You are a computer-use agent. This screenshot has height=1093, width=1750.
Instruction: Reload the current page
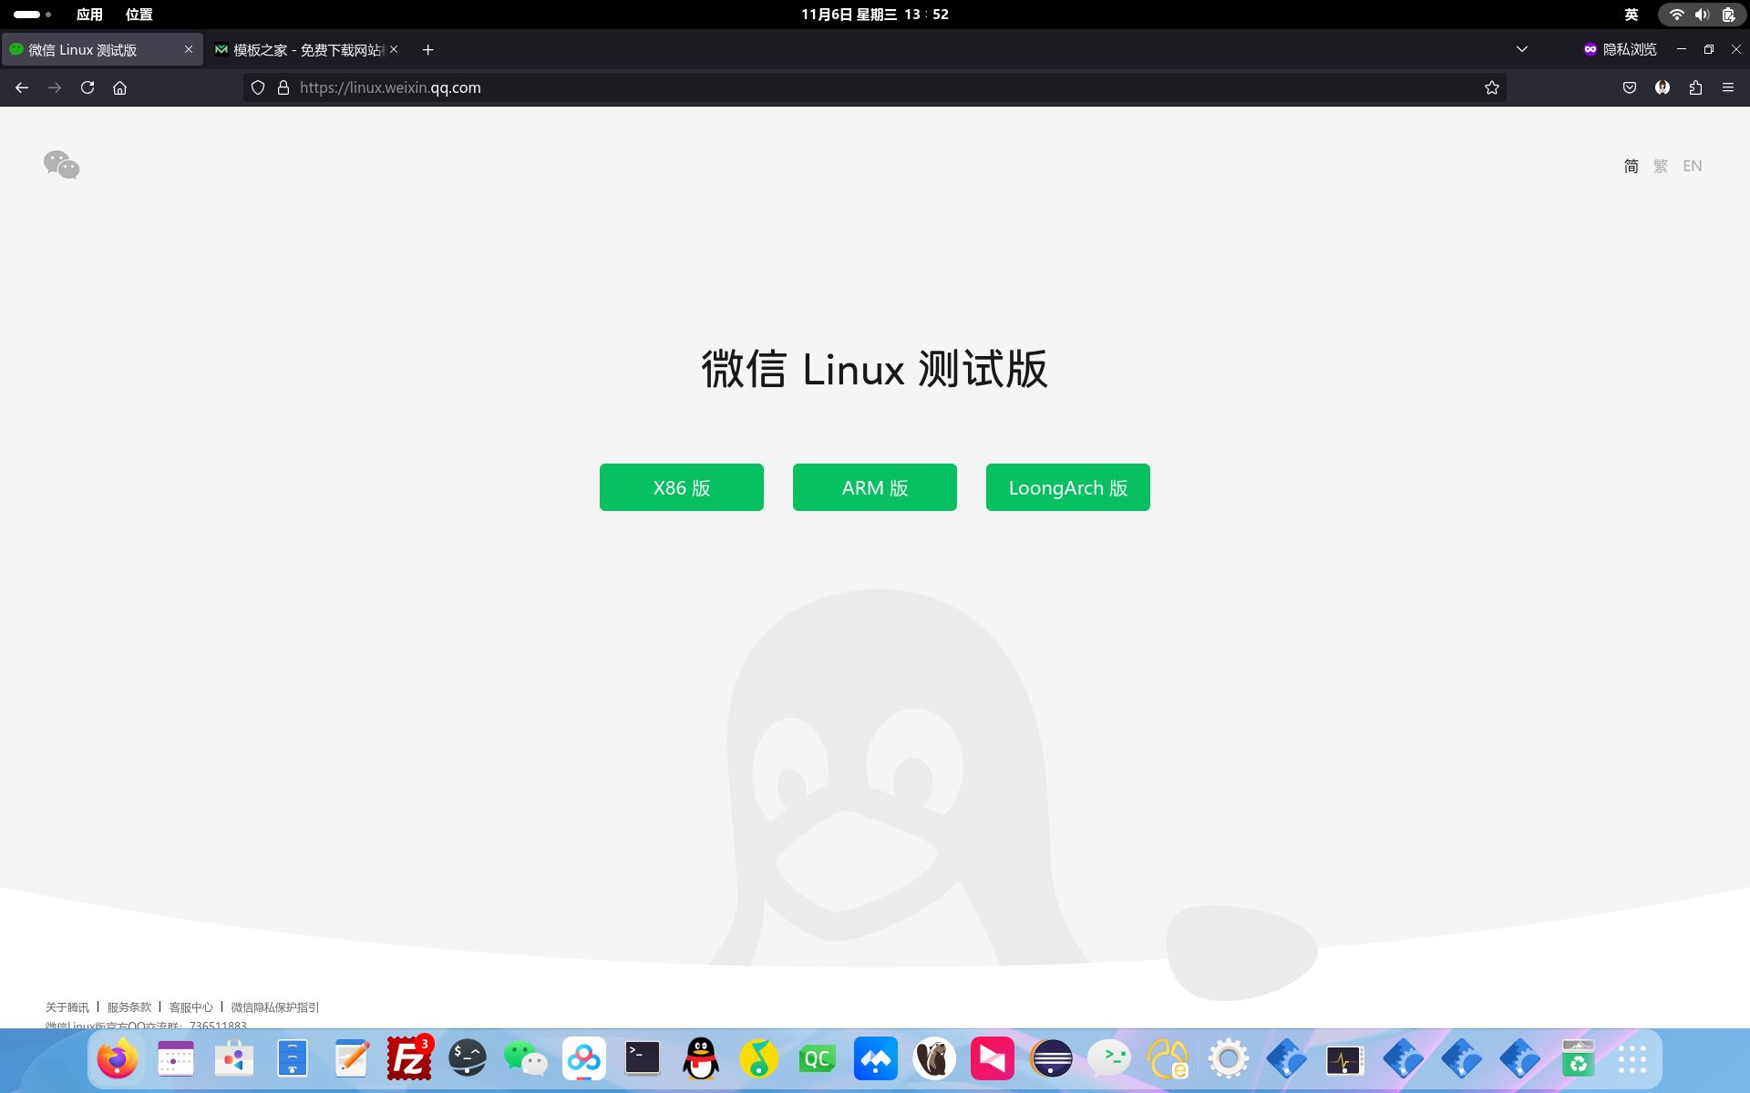pyautogui.click(x=87, y=87)
